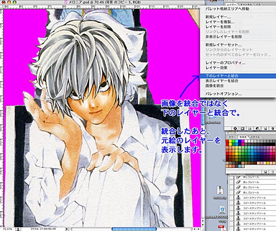
Task: Select the PDF file icon on the desktop
Action: 222,228
